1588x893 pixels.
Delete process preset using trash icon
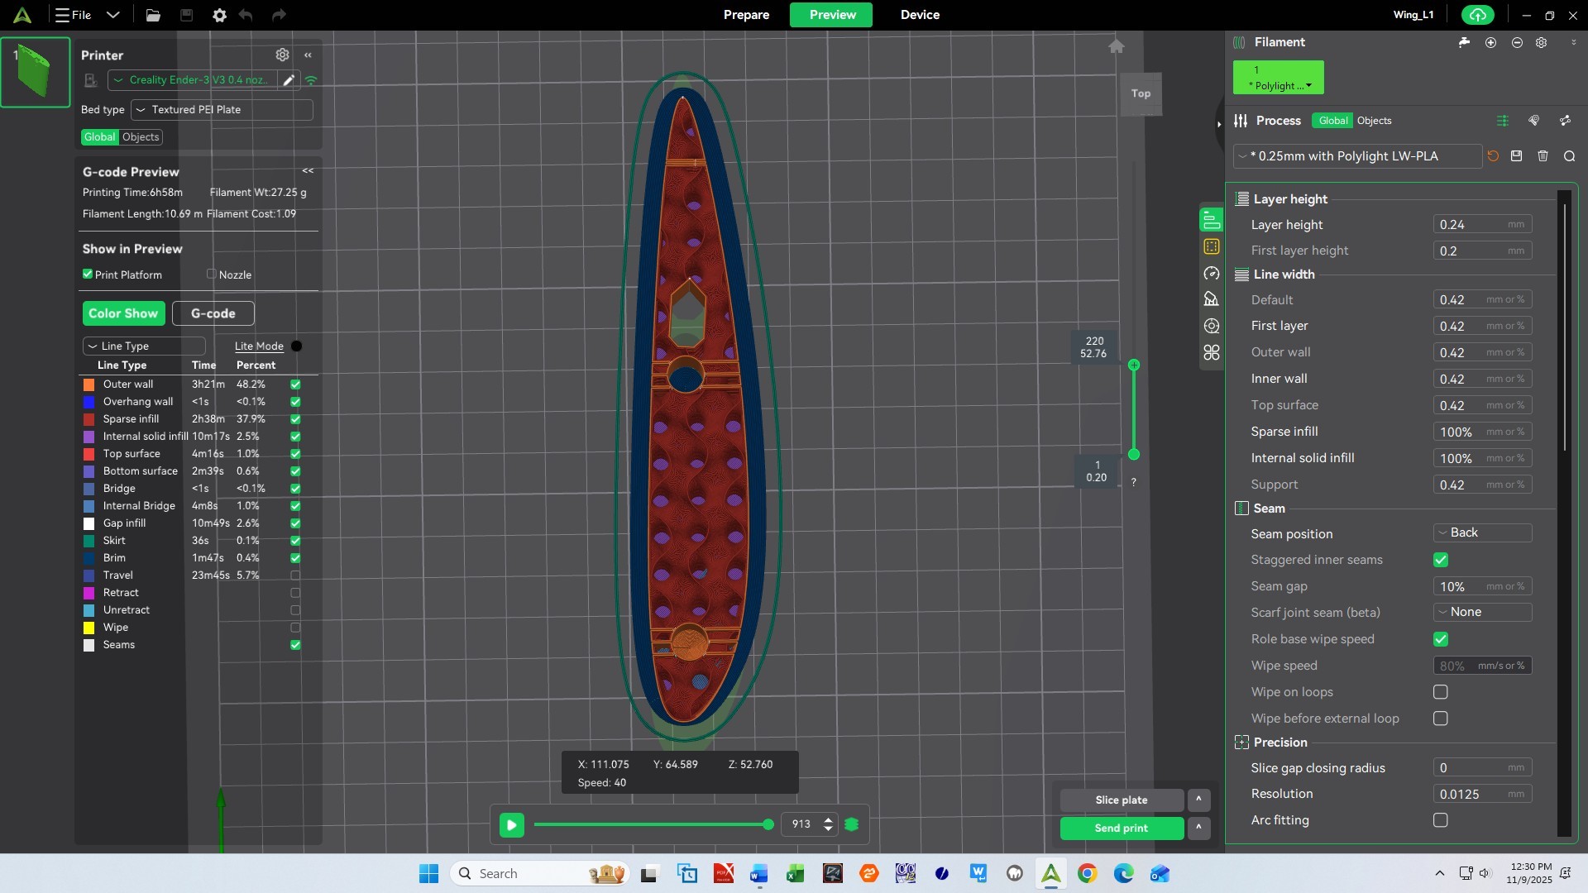point(1543,156)
